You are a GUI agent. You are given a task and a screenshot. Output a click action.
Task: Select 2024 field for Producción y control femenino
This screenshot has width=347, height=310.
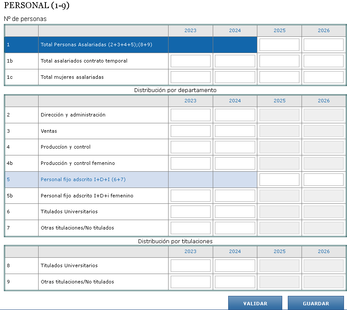tap(235, 164)
